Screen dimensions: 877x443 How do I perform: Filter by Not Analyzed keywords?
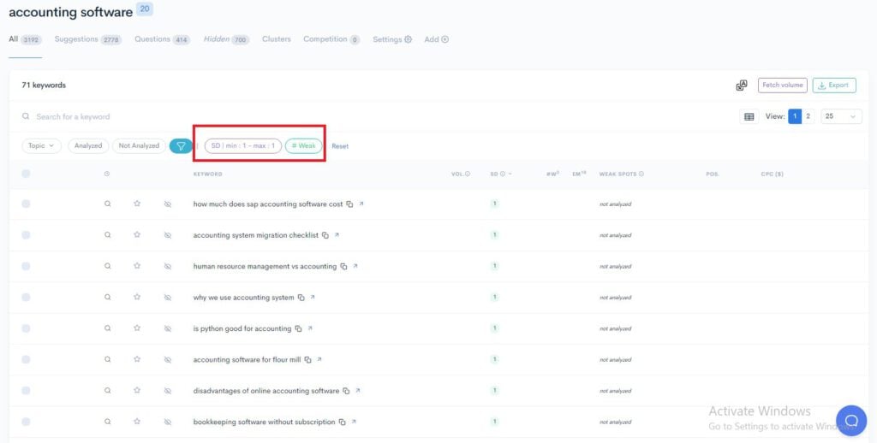(x=139, y=145)
